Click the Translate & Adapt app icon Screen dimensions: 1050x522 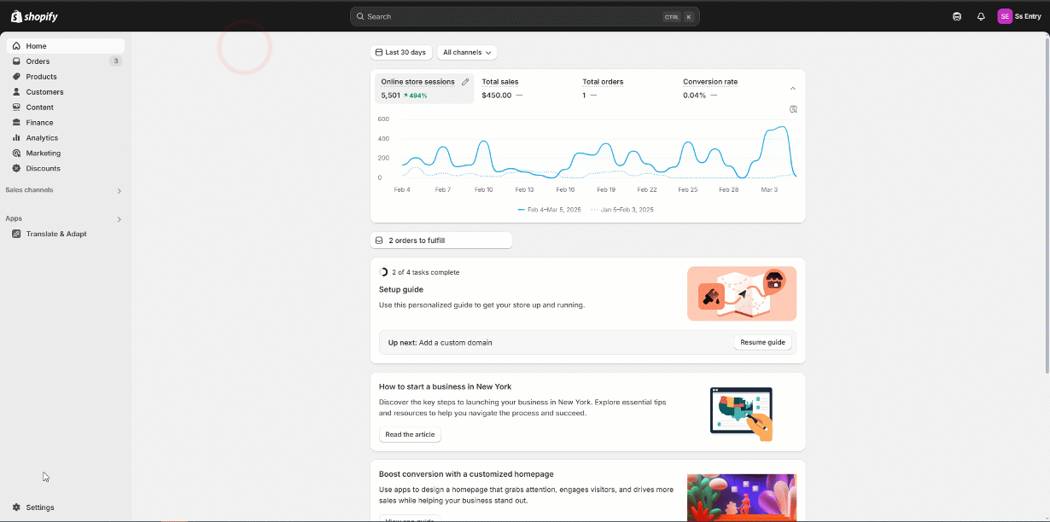coord(17,234)
